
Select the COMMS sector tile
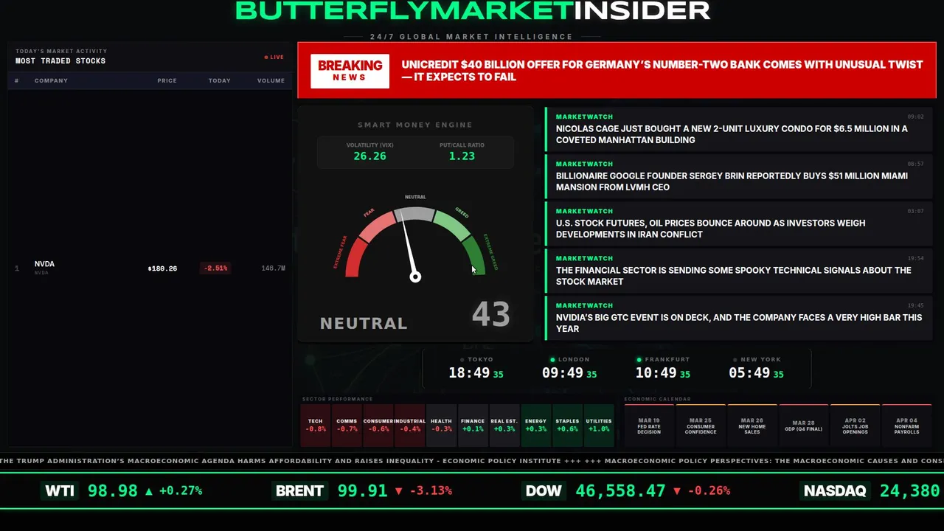[x=347, y=426]
